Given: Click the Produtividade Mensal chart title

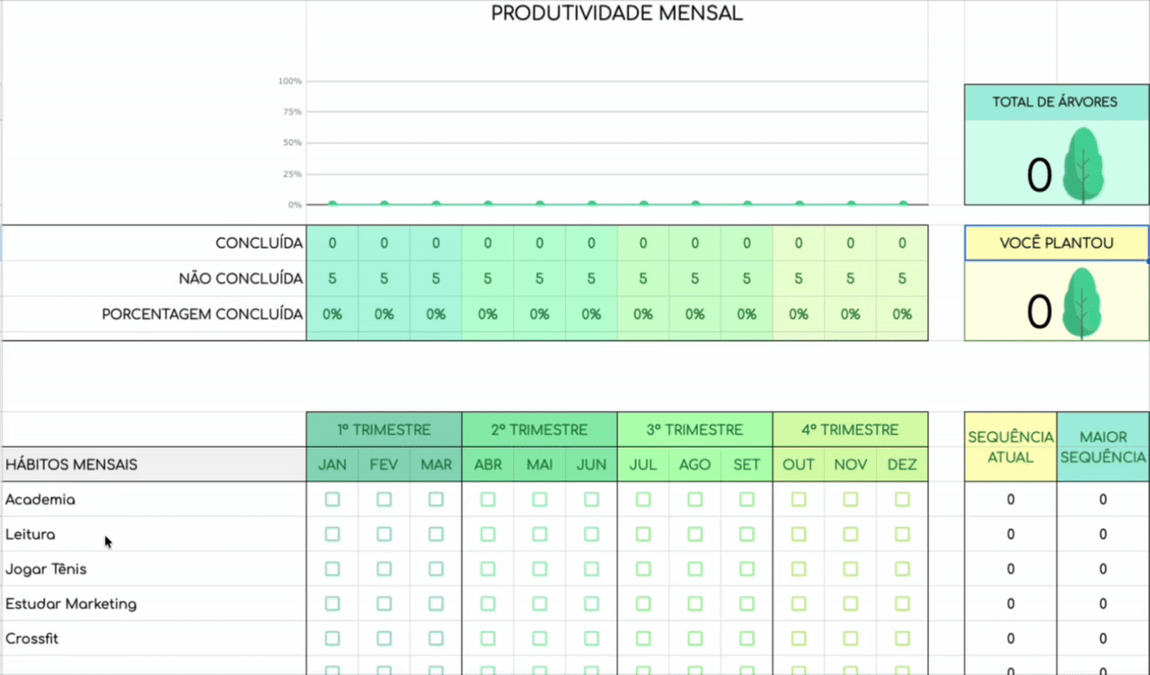Looking at the screenshot, I should [616, 14].
